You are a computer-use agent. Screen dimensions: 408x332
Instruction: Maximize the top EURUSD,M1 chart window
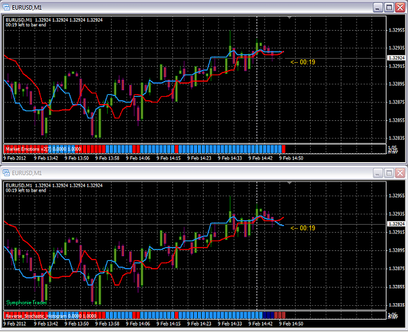(389, 7)
